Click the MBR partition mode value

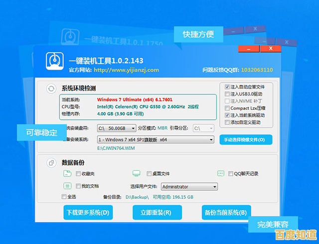click(162, 128)
